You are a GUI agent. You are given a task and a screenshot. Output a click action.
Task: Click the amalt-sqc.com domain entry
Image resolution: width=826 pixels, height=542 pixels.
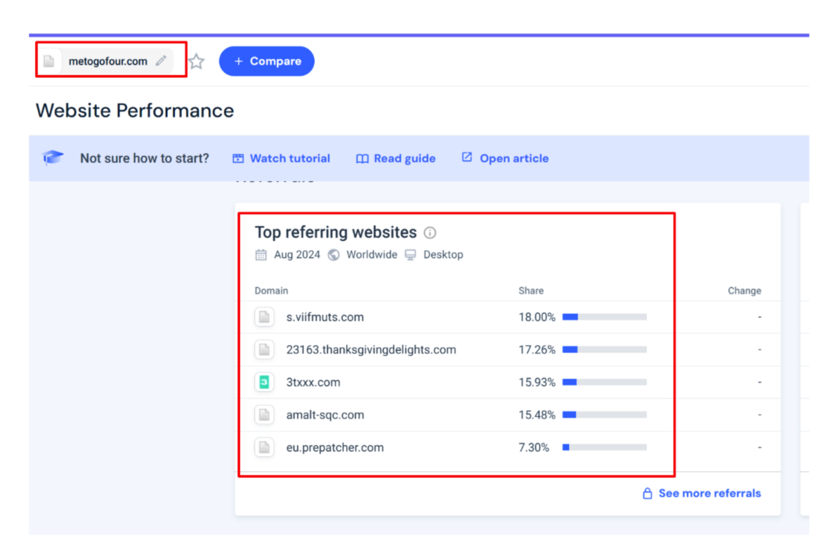pos(325,415)
